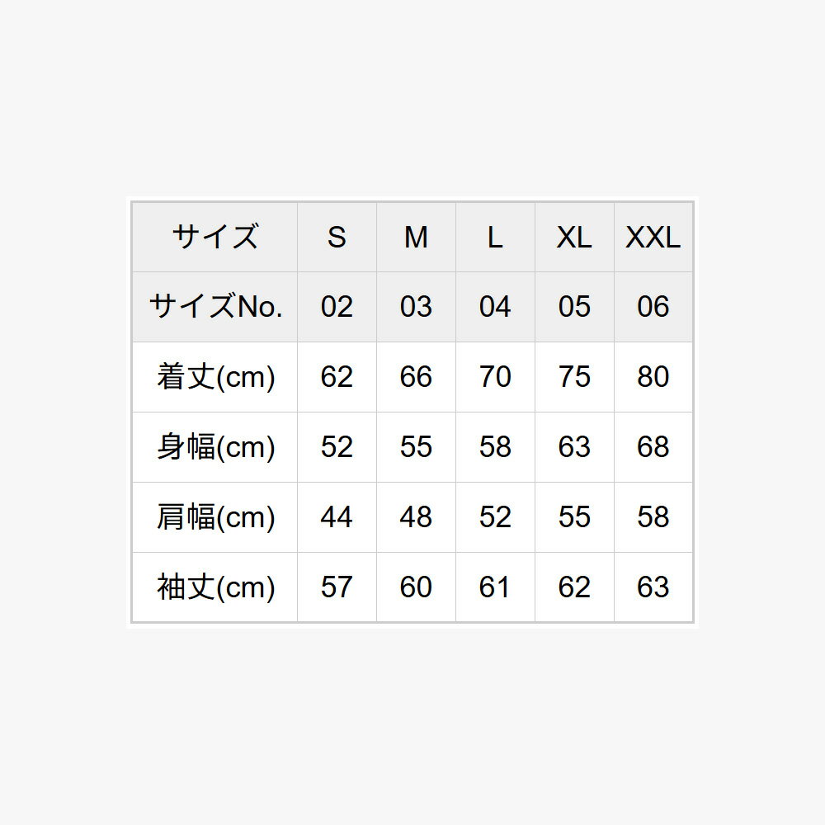Click the 肩幅(cm) row label
This screenshot has width=825, height=825.
coord(215,517)
